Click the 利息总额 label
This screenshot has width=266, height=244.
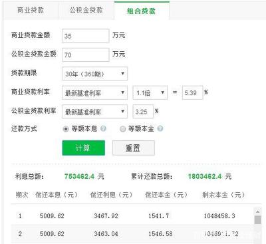click(x=29, y=177)
